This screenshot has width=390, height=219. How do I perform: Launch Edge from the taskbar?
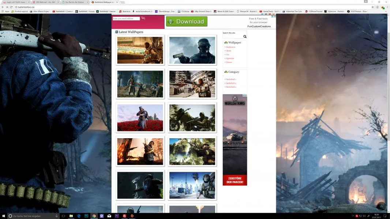(x=79, y=216)
